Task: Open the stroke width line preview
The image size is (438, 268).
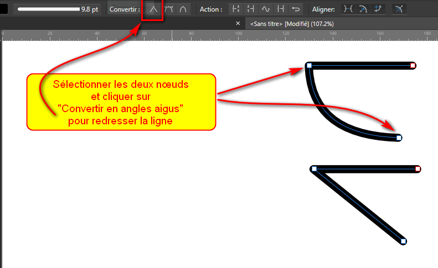Action: point(48,9)
